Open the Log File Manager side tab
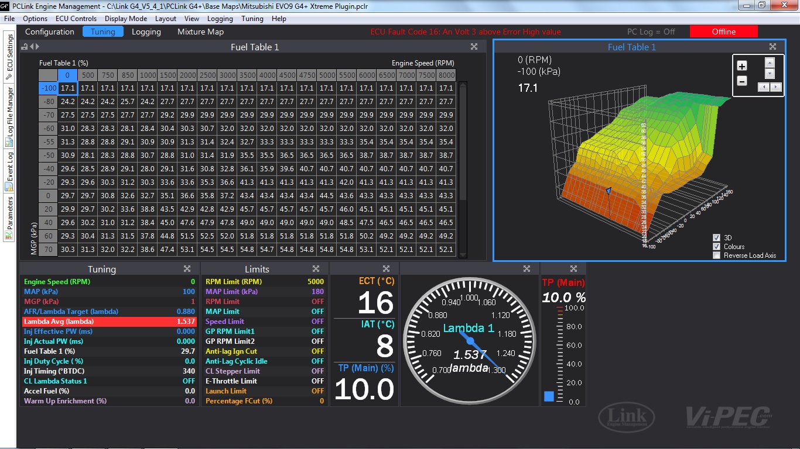 9,117
